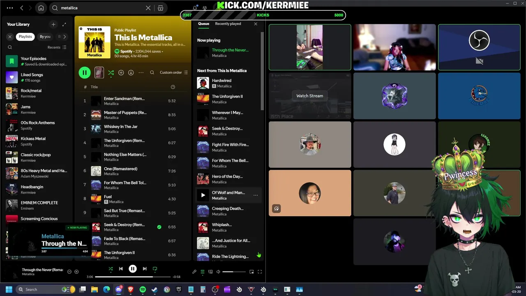Create a new playlist with the plus icon
Image resolution: width=526 pixels, height=296 pixels.
53,24
